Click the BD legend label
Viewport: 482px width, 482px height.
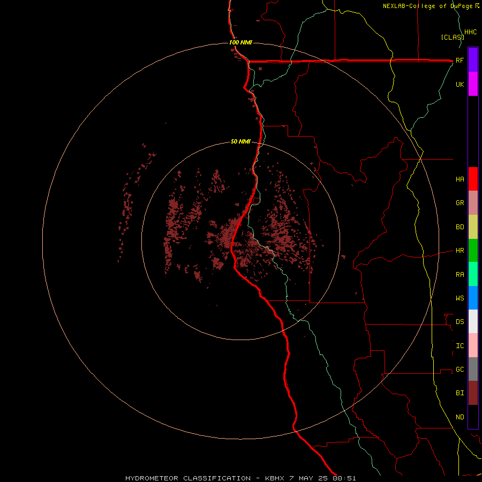point(460,227)
